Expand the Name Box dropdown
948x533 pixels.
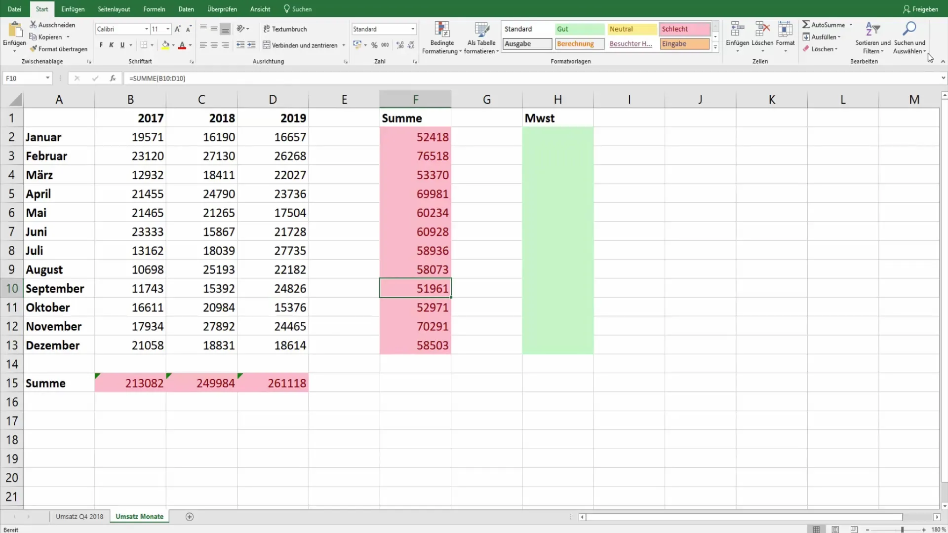(47, 78)
